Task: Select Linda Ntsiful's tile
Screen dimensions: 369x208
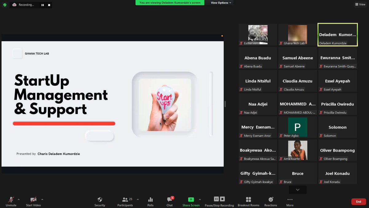Action: [258, 81]
